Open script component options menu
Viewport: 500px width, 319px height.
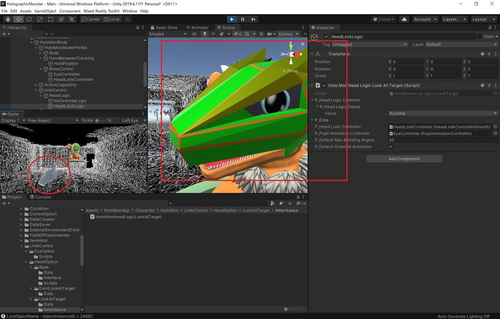click(495, 85)
